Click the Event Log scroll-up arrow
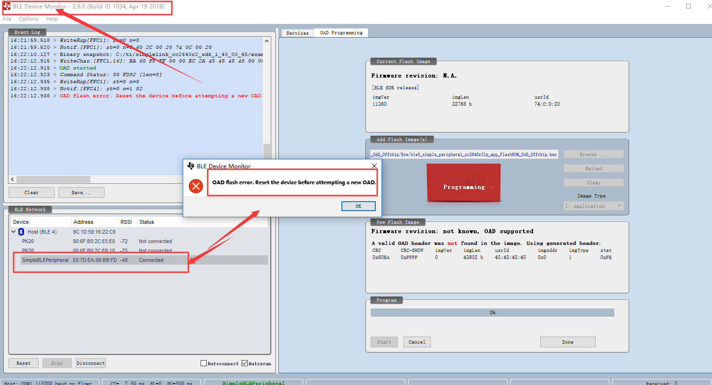Image resolution: width=712 pixels, height=385 pixels. pos(267,40)
